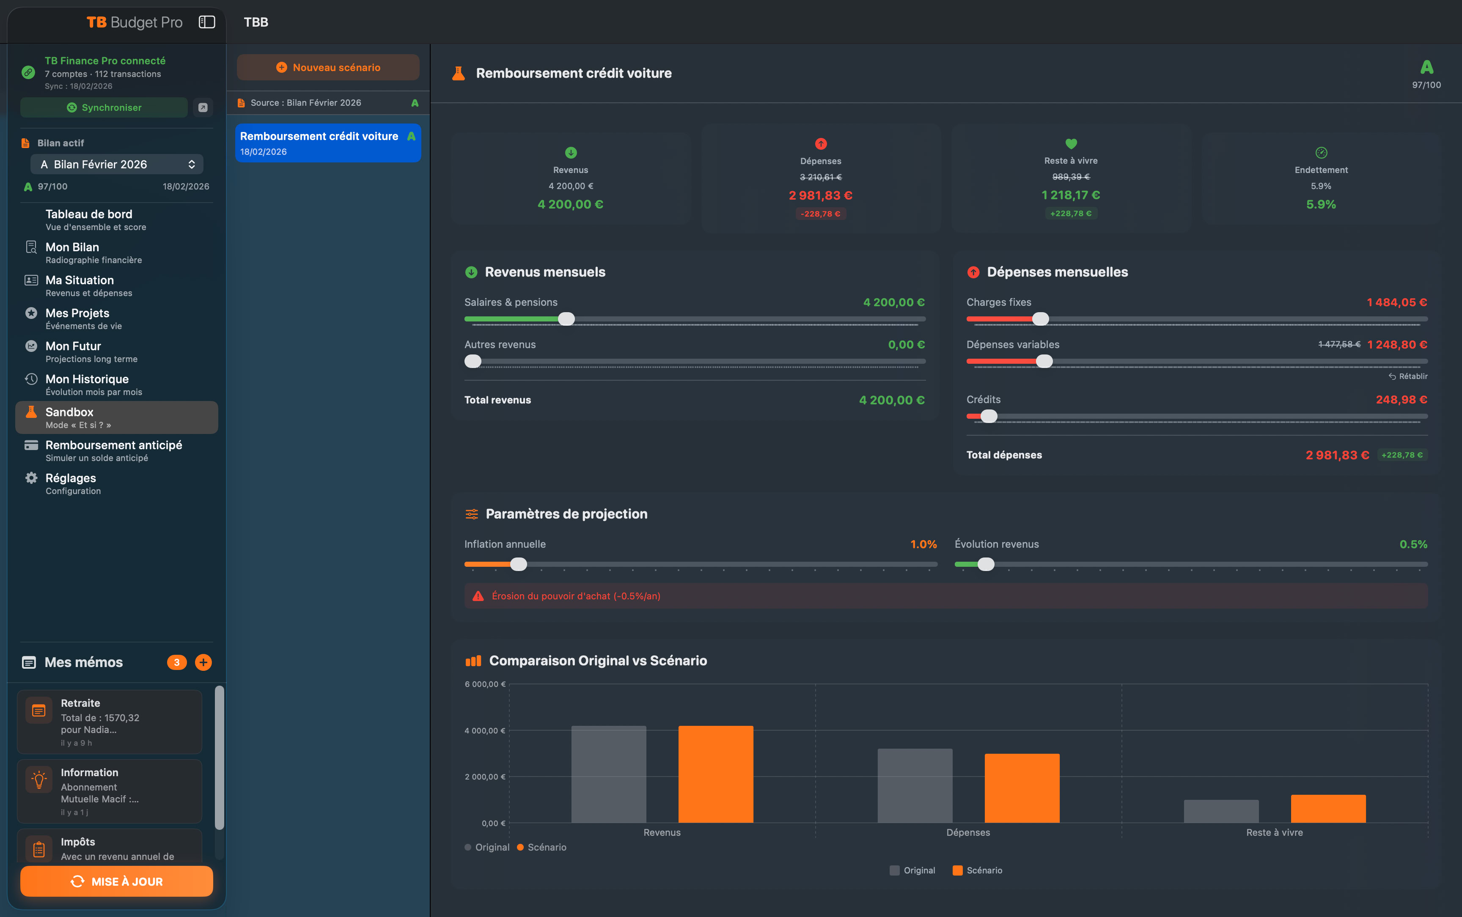
Task: Click the Nouveau scénario button
Action: 328,67
